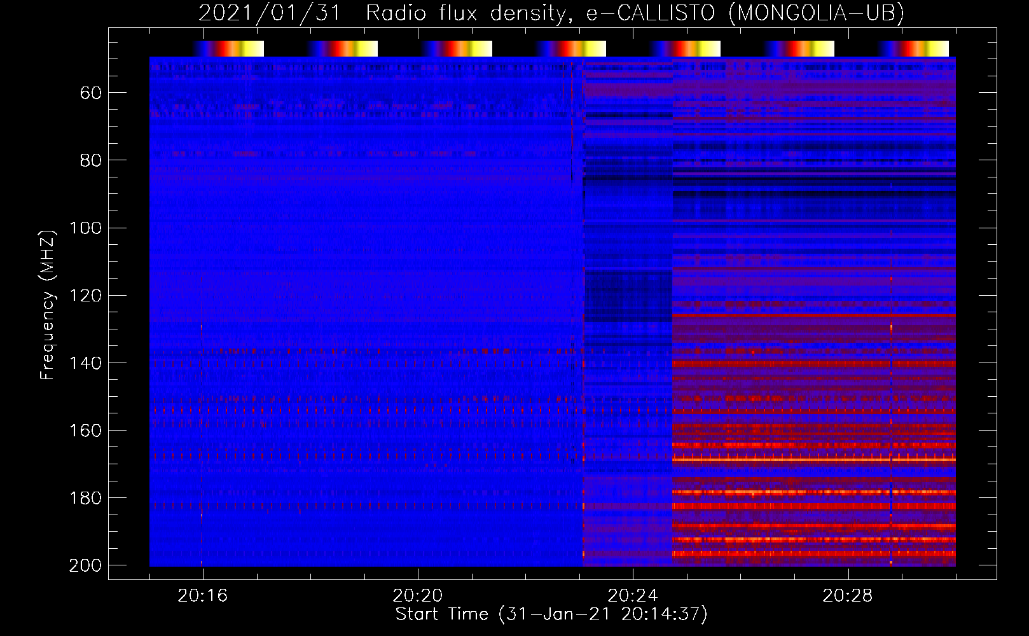Pick the 100 frequency tick label
Viewport: 1029px width, 636px height.
click(85, 228)
